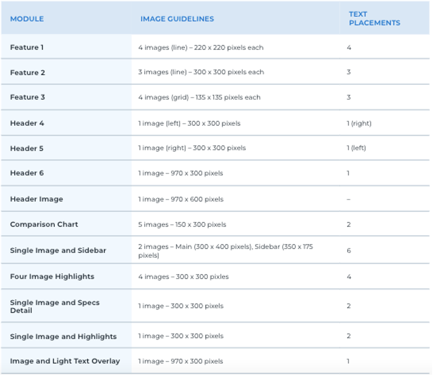Click the MODULE column header
The width and height of the screenshot is (433, 375).
click(27, 19)
